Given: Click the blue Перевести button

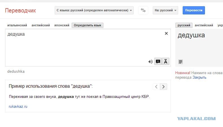Looking at the screenshot, I should pos(194,10).
